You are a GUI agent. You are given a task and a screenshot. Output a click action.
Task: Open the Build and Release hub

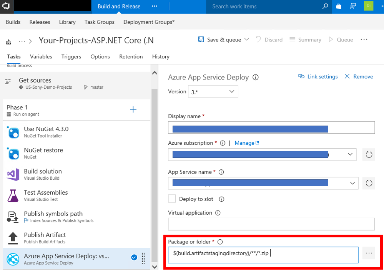pyautogui.click(x=119, y=7)
